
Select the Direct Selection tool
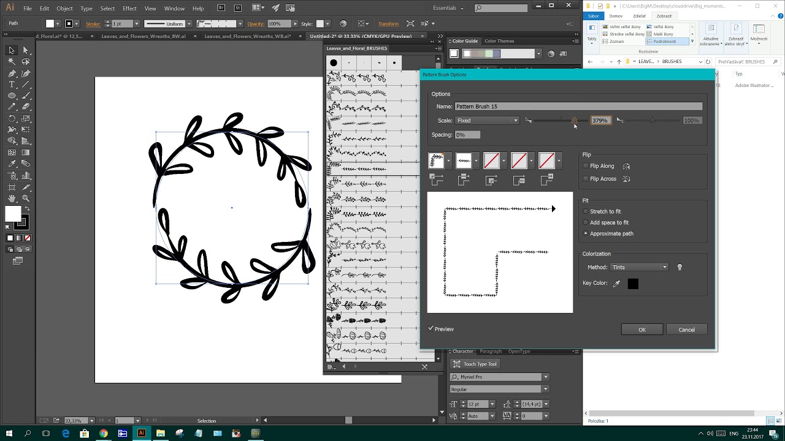pos(26,50)
